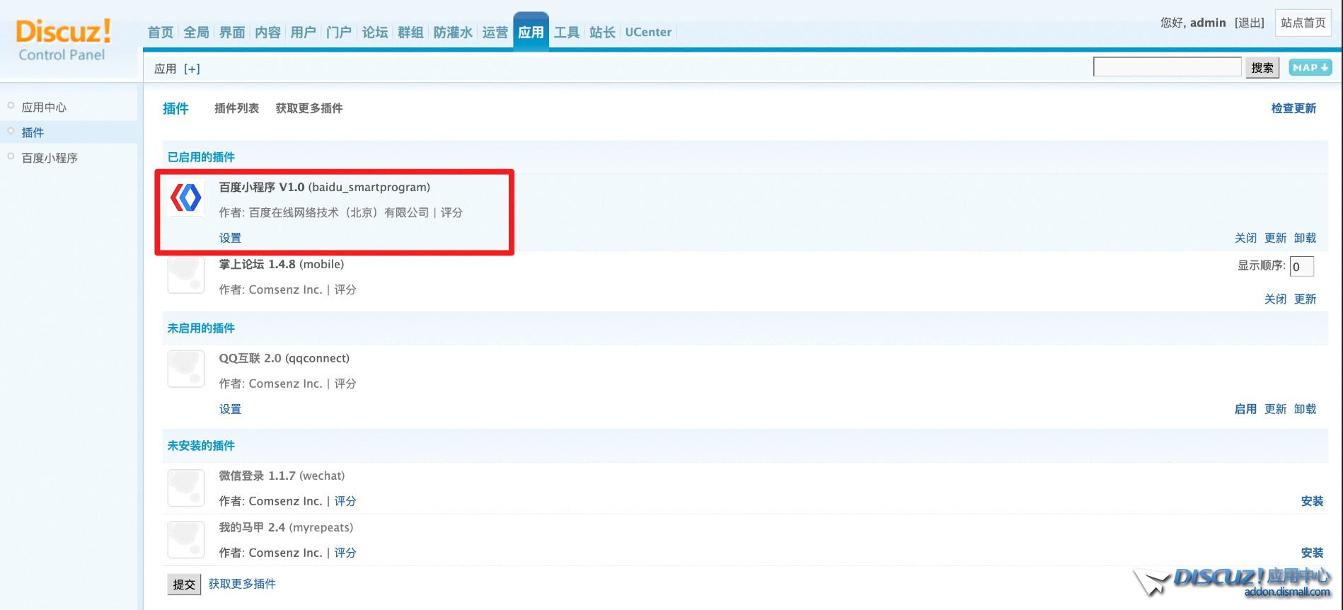Open the UCenter top menu
The height and width of the screenshot is (610, 1343).
tap(648, 33)
